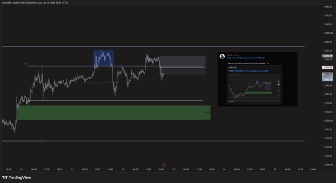Click the FVG text label in green zone

208,112
